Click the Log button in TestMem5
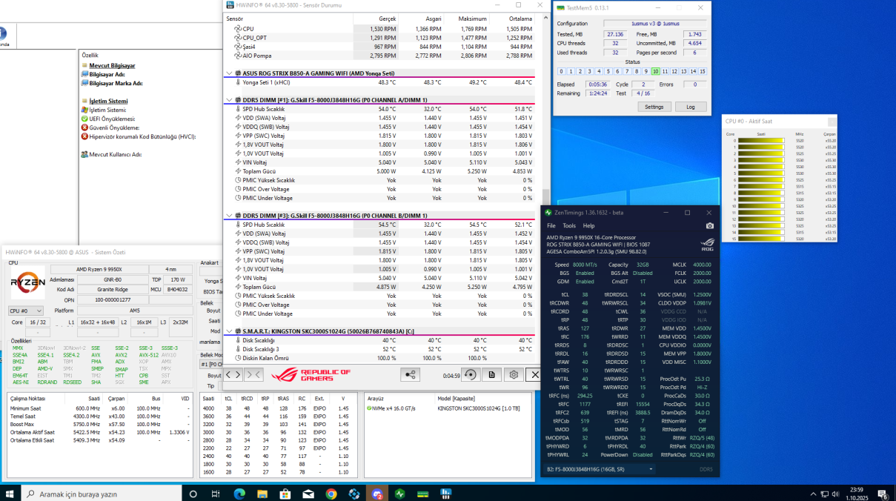This screenshot has height=501, width=896. point(690,107)
